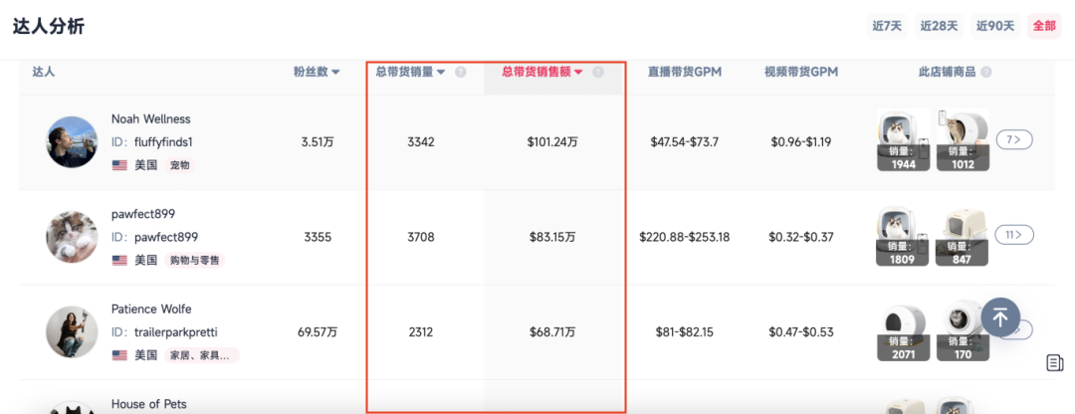Sort by 总带货销量 column
Viewport: 1075px width, 414px height.
point(410,73)
